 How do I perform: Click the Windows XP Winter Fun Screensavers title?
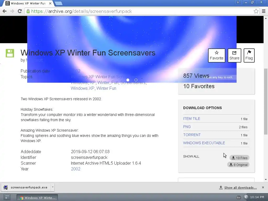pyautogui.click(x=88, y=53)
